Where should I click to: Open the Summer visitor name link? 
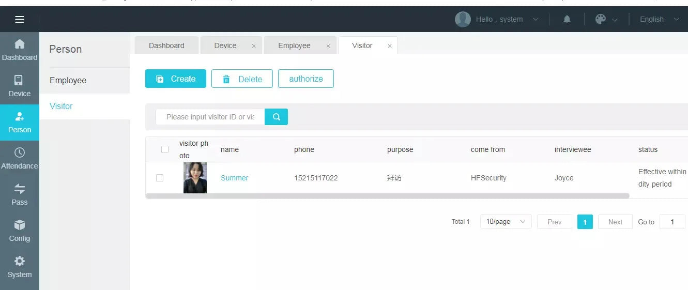(234, 178)
